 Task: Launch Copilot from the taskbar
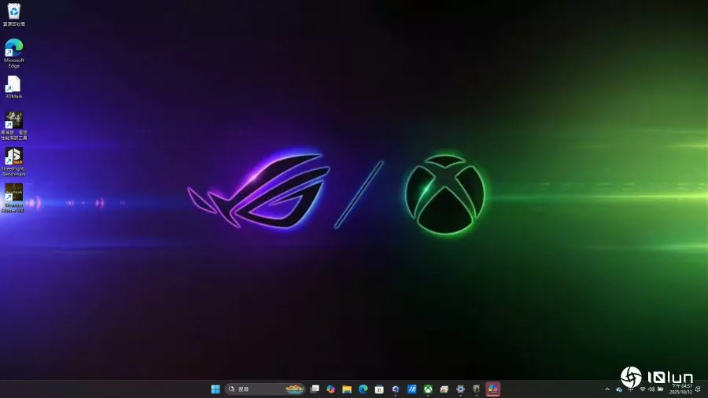pos(331,389)
